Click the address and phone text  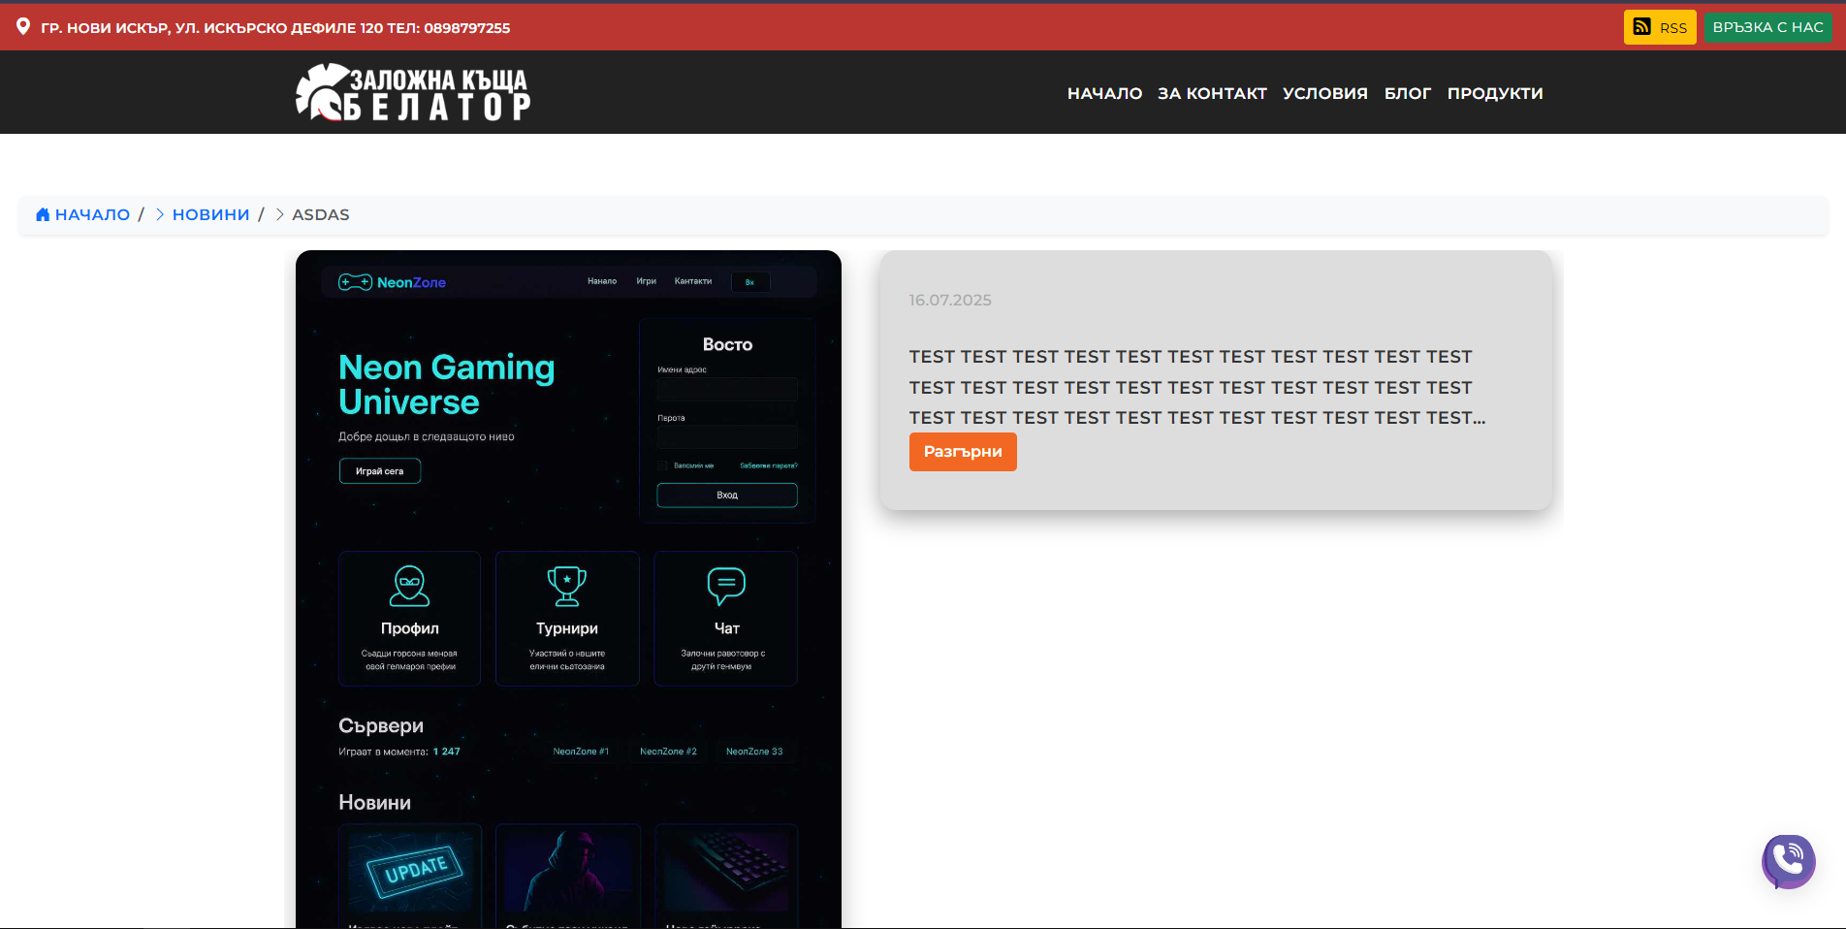[x=275, y=28]
